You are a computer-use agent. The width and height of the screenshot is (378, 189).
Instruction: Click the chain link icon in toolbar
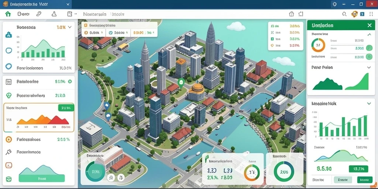pyautogui.click(x=39, y=14)
